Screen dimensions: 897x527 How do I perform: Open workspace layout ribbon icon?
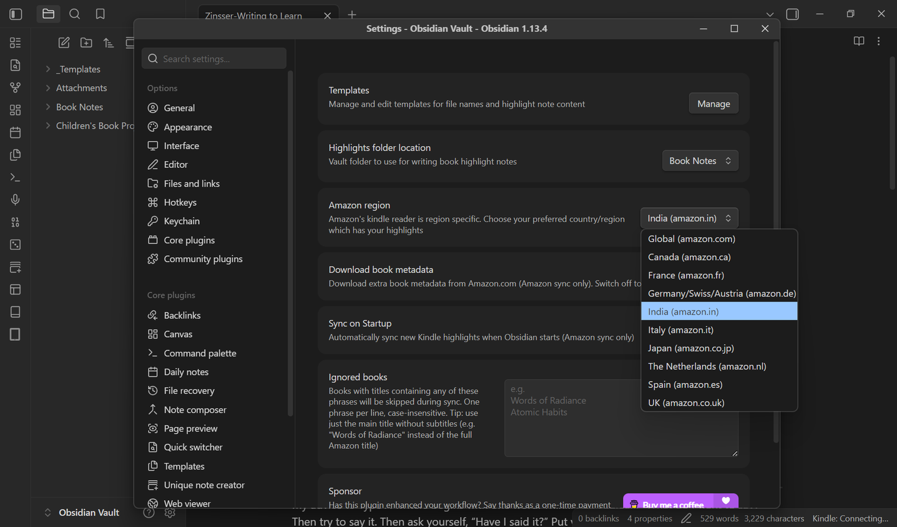tap(16, 290)
